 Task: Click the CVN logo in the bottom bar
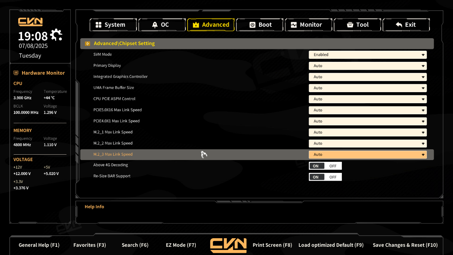tap(228, 245)
